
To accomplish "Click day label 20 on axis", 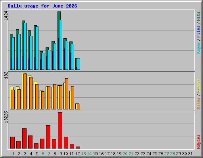I will [x=125, y=154].
